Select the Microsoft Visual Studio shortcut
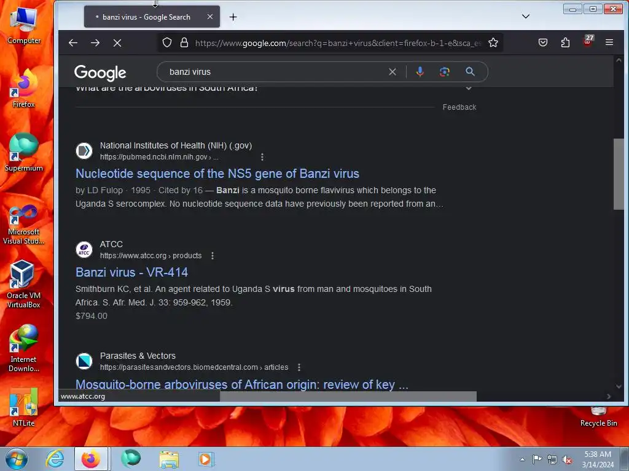 [24, 224]
